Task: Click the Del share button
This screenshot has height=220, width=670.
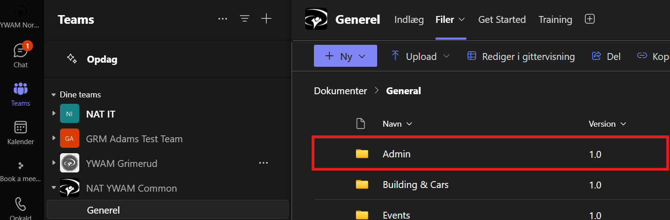Action: point(607,56)
